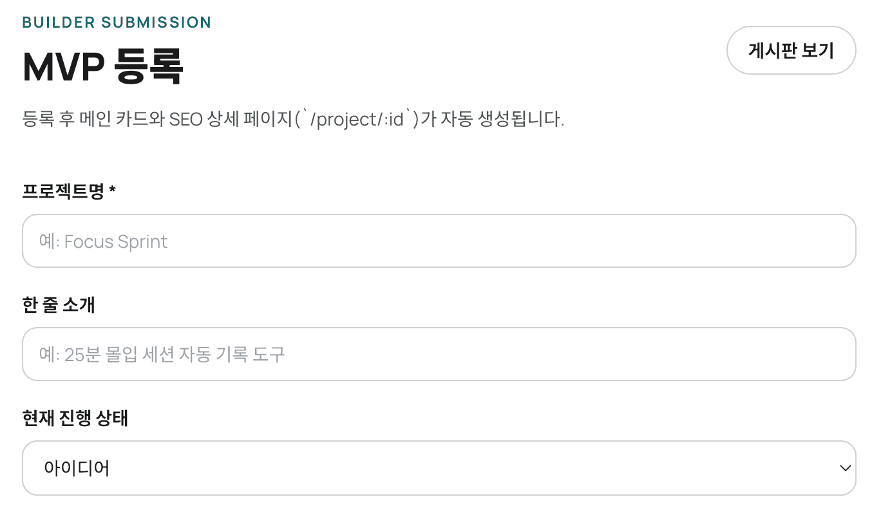Click the /project/:id path in the description
This screenshot has height=506, width=872.
pyautogui.click(x=363, y=120)
